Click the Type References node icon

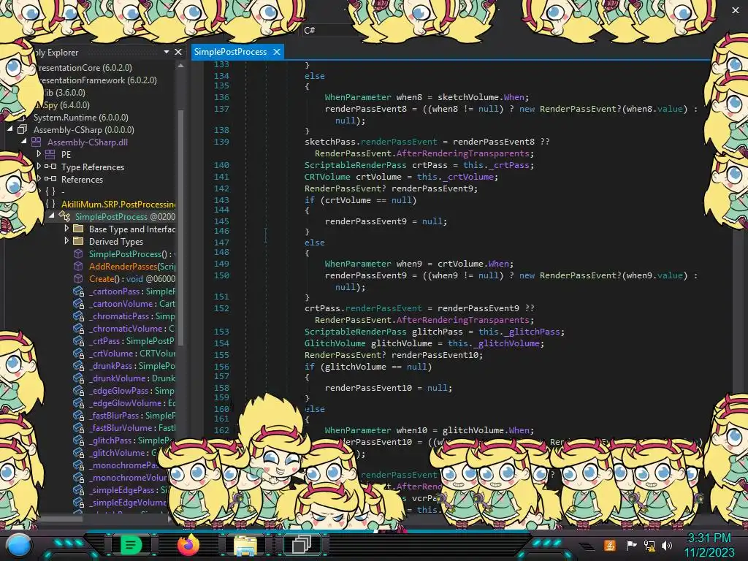pos(50,167)
